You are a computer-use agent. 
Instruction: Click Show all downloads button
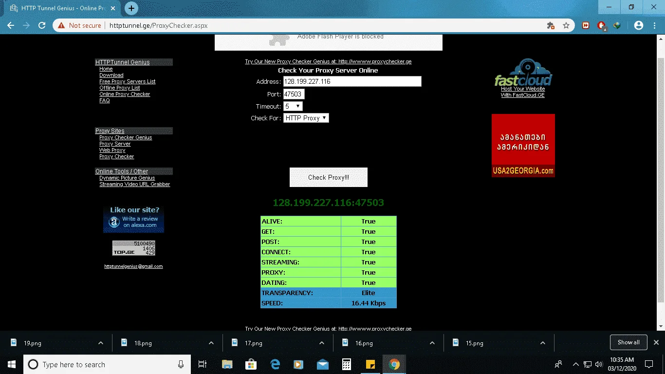pyautogui.click(x=628, y=342)
